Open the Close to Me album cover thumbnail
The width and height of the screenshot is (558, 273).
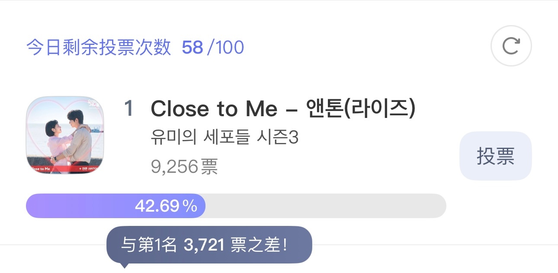pos(65,135)
